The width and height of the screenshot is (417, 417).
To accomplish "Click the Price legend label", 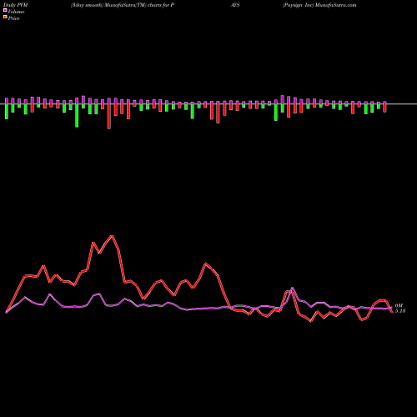I will [x=13, y=18].
